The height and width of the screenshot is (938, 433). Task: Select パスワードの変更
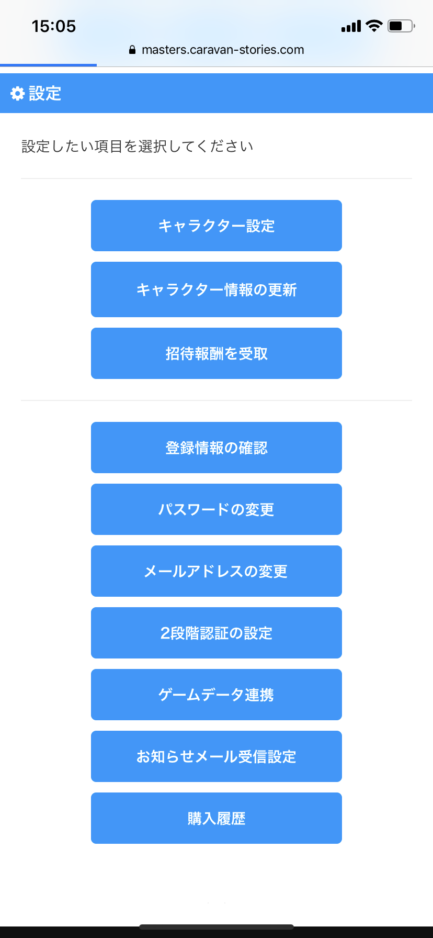pos(216,509)
